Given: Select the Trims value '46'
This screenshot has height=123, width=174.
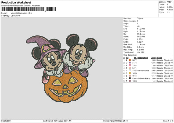Looking at the screenshot, I should coord(138,26).
